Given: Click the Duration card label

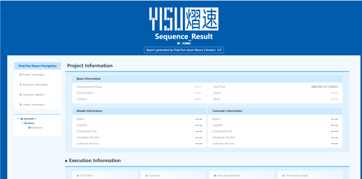Looking at the screenshot, I should (154, 176).
